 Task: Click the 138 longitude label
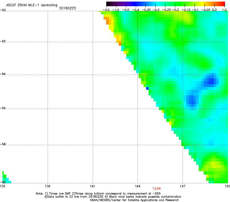point(47,186)
